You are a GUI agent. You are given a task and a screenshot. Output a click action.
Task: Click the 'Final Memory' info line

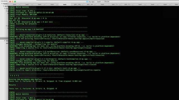pyautogui.click(x=23, y=14)
